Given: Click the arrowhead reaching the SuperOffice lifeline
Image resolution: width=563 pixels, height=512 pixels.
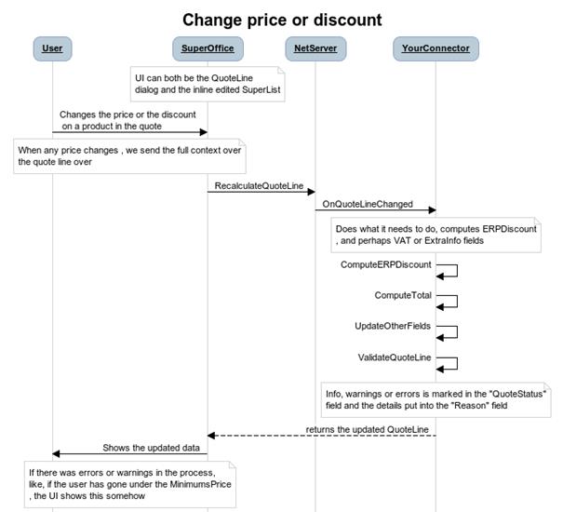Looking at the screenshot, I should (x=204, y=132).
